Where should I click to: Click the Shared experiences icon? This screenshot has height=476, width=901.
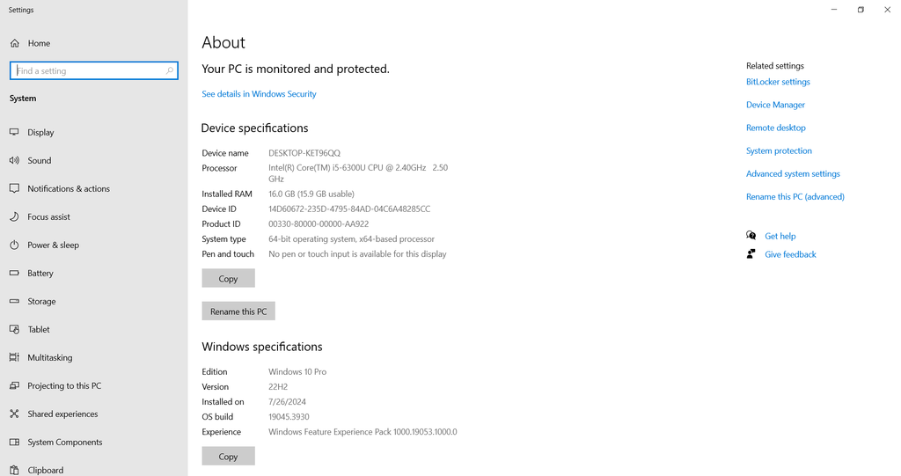pyautogui.click(x=14, y=414)
